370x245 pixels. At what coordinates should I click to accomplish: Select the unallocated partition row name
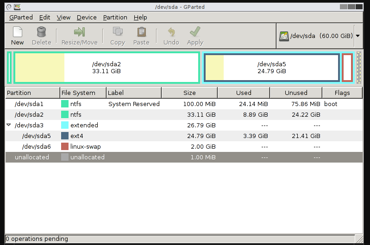32,157
